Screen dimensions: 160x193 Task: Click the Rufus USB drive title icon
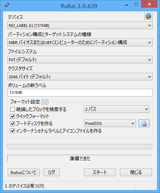pos(7,5)
